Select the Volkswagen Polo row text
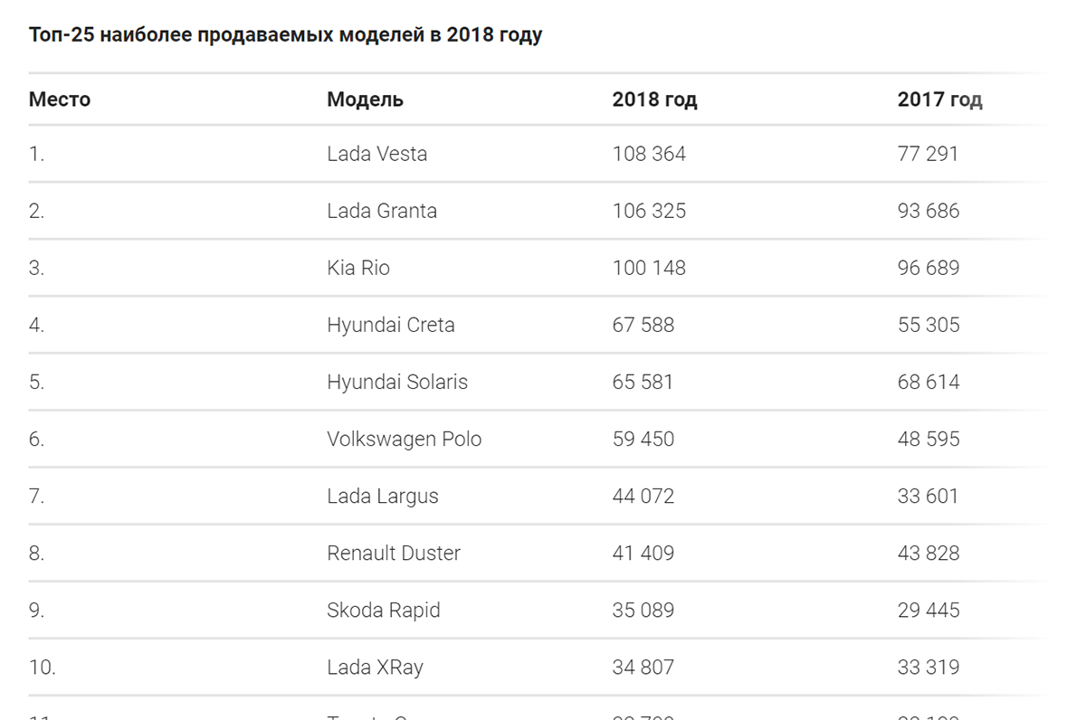The image size is (1086, 720). click(404, 439)
